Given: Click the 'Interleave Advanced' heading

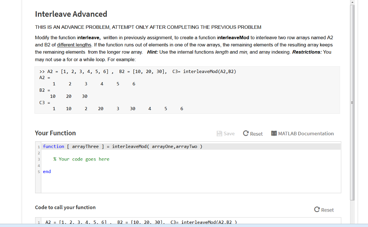Looking at the screenshot, I should pyautogui.click(x=71, y=14).
